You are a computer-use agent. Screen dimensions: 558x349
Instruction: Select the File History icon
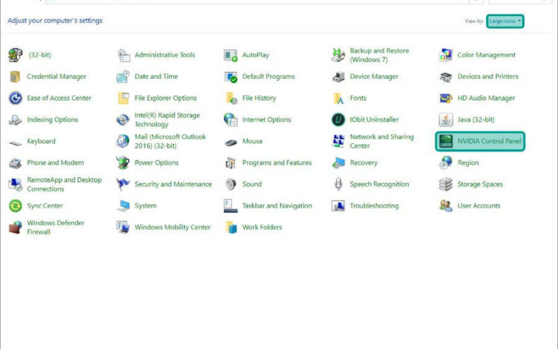coord(231,98)
